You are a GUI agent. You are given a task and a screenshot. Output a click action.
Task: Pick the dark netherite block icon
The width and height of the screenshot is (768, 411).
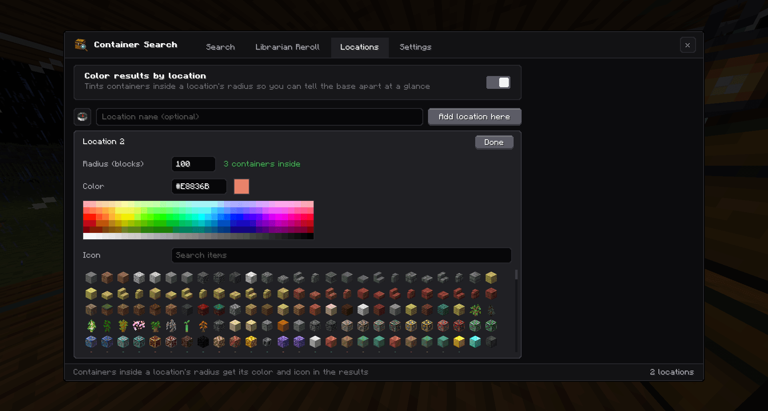491,342
